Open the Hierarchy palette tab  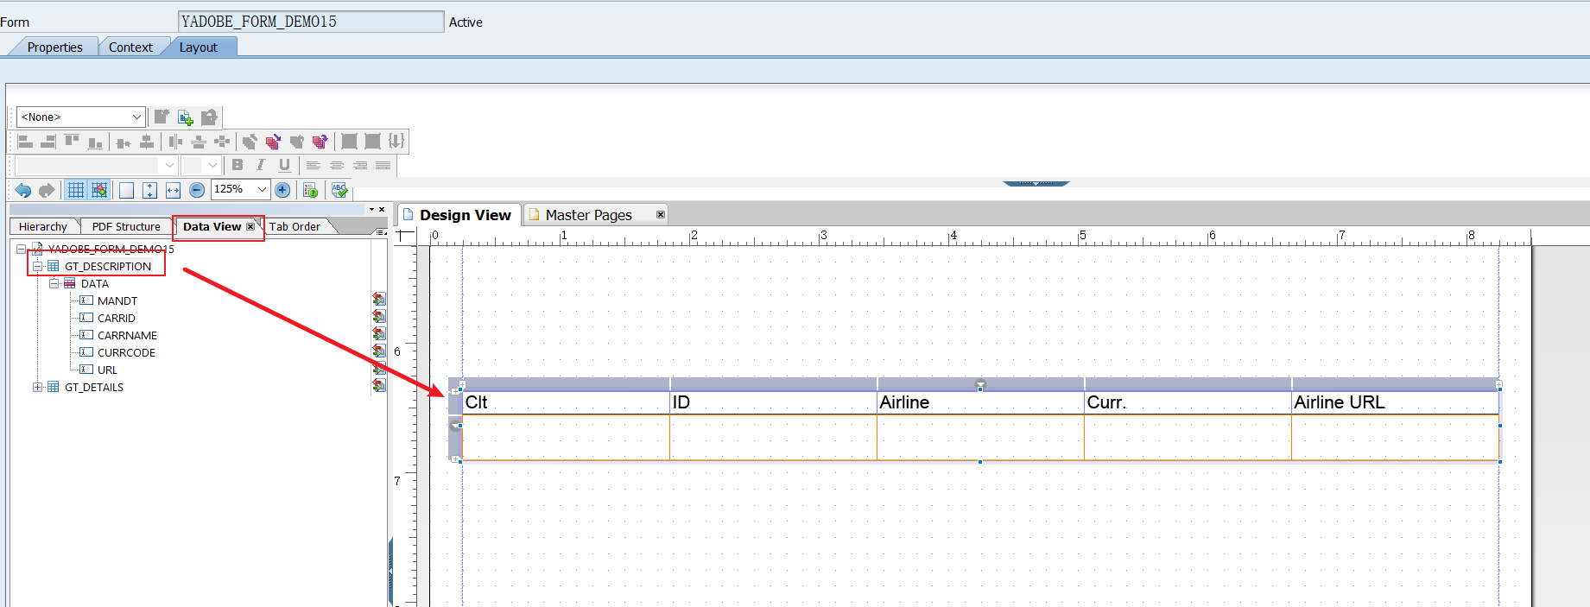(43, 226)
